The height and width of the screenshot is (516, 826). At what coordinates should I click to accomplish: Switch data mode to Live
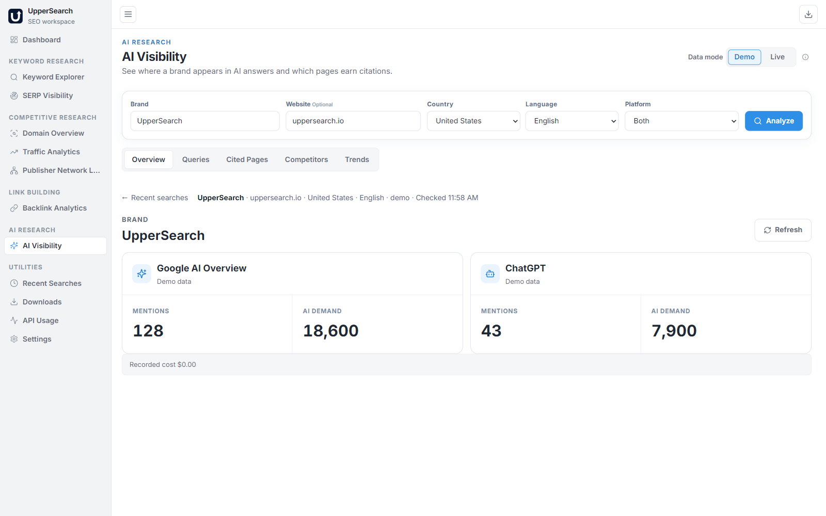coord(777,57)
